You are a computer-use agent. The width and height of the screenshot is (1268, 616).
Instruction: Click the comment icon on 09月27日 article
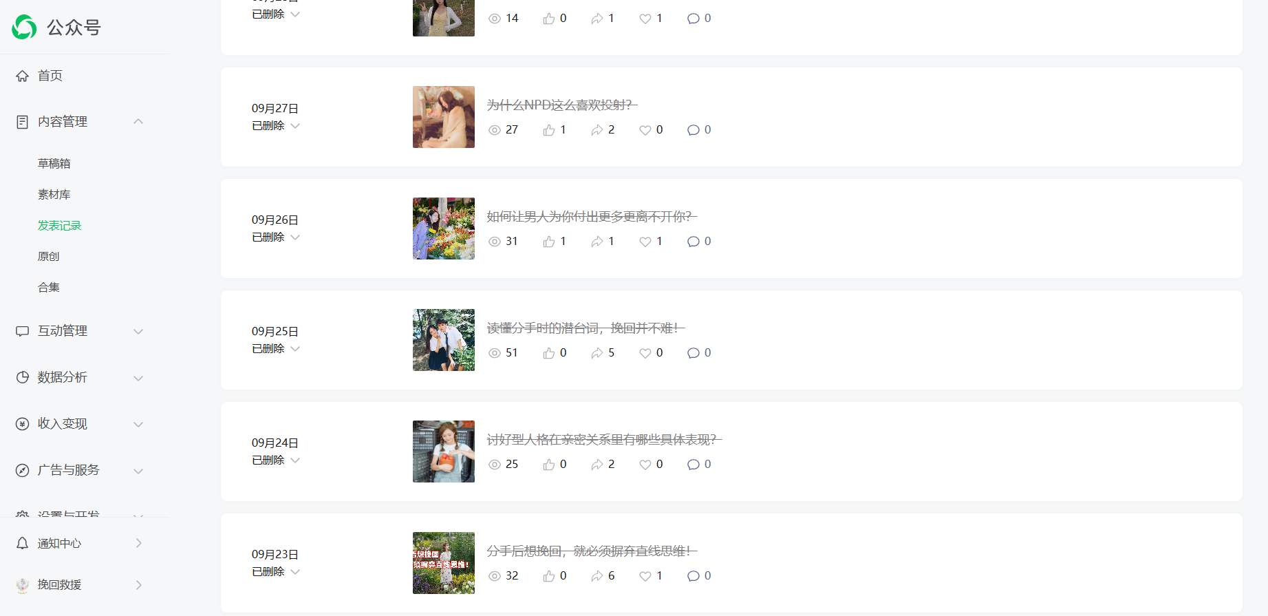coord(694,130)
